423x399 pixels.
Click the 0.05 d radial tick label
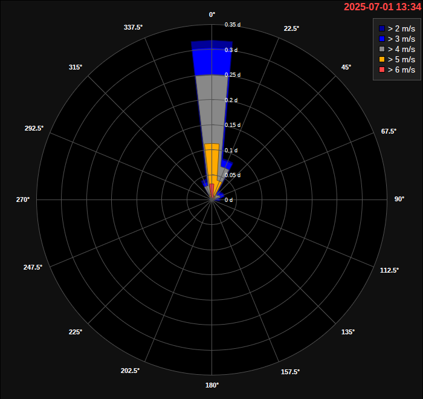pyautogui.click(x=233, y=175)
